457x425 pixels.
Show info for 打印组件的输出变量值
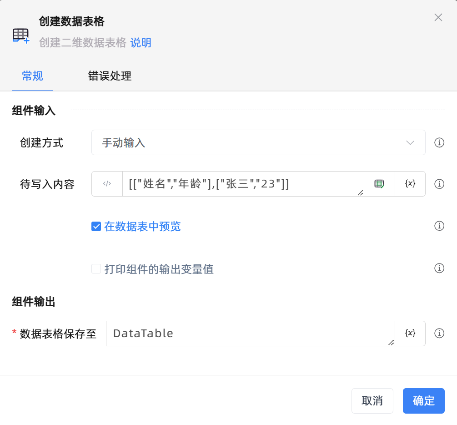point(439,268)
